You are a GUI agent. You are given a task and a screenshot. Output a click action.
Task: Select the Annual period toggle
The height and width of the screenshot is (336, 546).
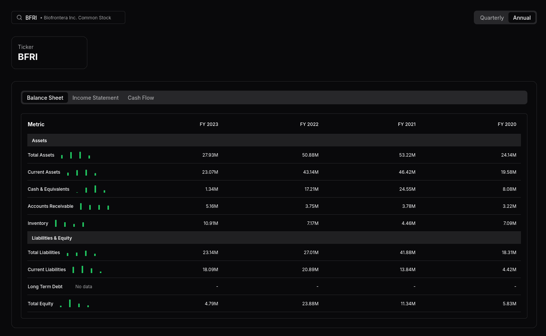(x=522, y=18)
